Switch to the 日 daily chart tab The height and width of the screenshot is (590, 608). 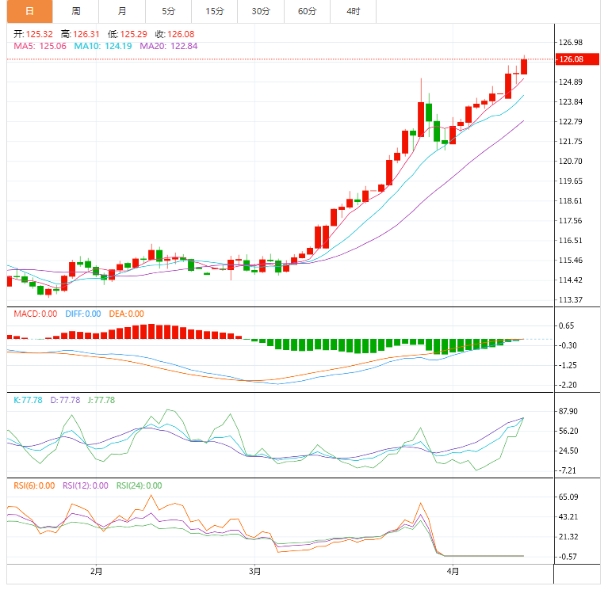[x=29, y=11]
